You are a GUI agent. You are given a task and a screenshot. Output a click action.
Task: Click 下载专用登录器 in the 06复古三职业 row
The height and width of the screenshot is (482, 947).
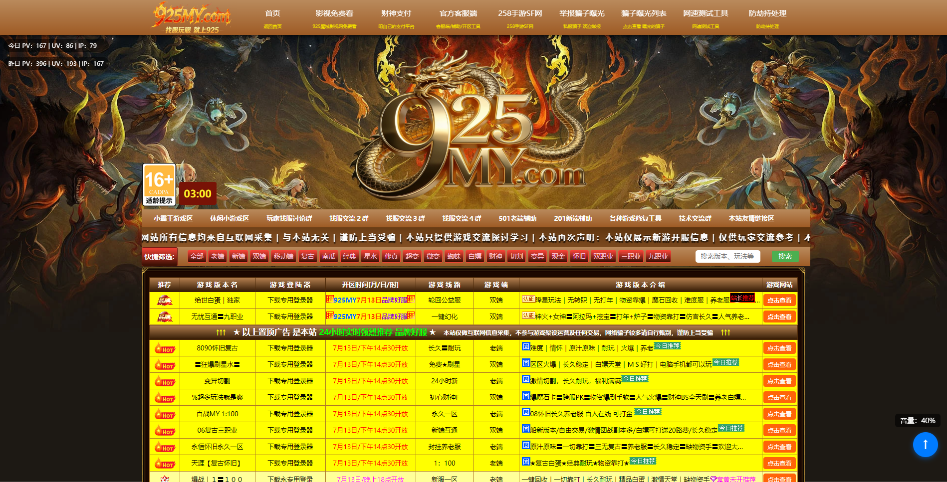point(290,430)
